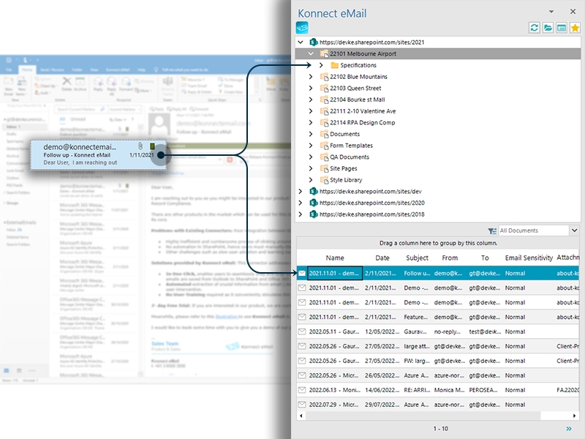Select the 2022.06.13 - Moni... row
The height and width of the screenshot is (439, 585).
tap(438, 390)
